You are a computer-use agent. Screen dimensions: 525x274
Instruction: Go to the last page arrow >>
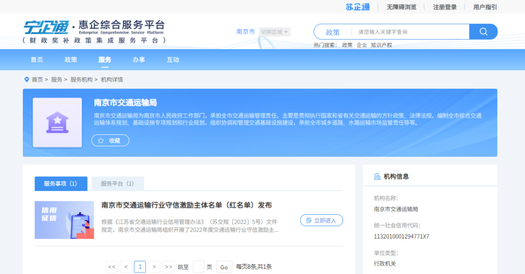coord(168,267)
